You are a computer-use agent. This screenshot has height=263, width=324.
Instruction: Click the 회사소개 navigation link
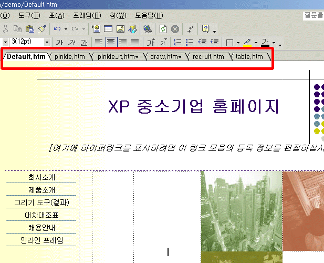(x=41, y=177)
